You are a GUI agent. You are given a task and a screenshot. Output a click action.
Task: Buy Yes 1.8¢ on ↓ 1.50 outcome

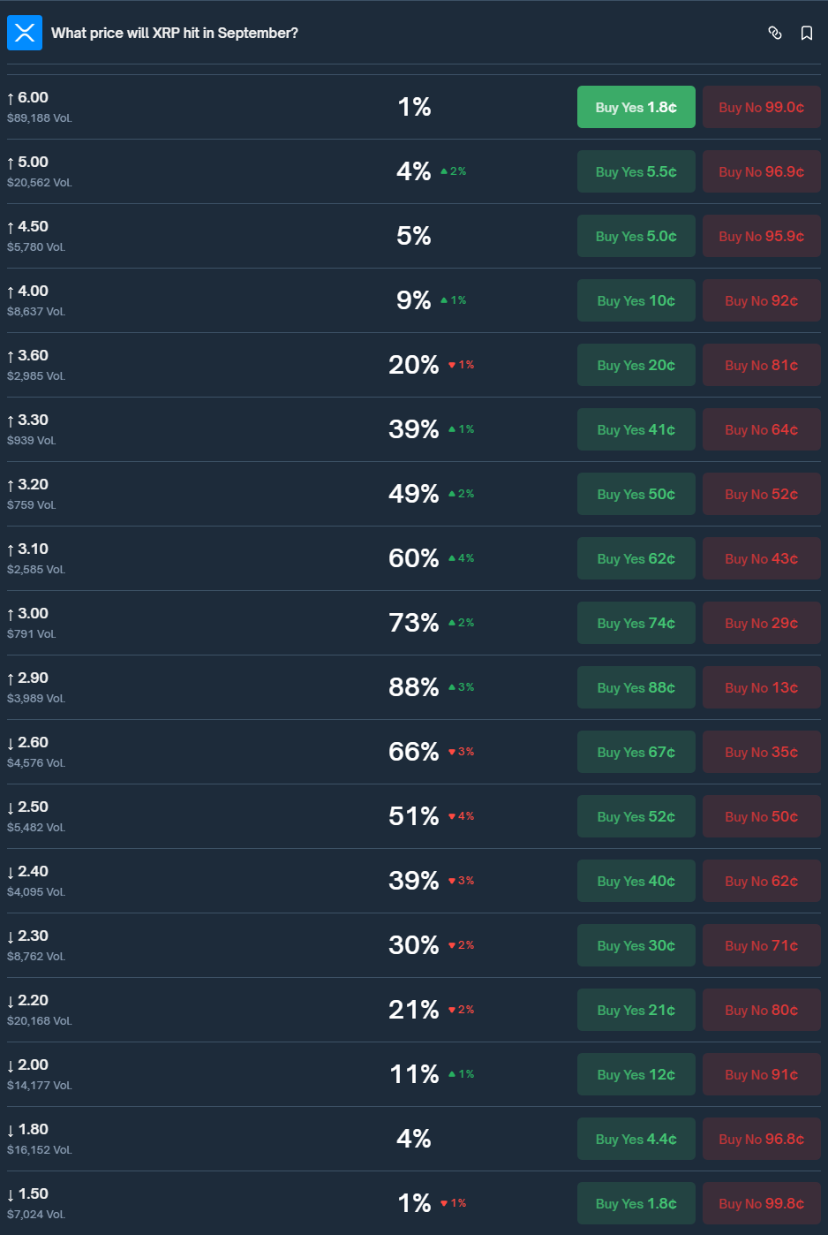(x=636, y=1203)
